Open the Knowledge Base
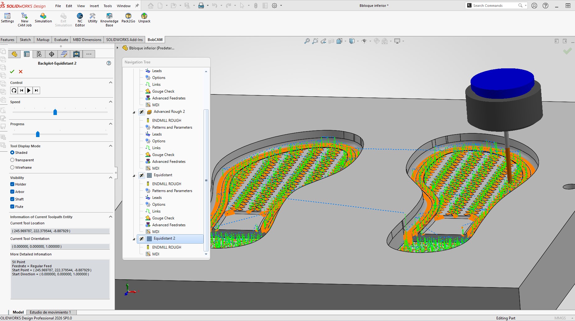The width and height of the screenshot is (575, 321). pos(109,19)
